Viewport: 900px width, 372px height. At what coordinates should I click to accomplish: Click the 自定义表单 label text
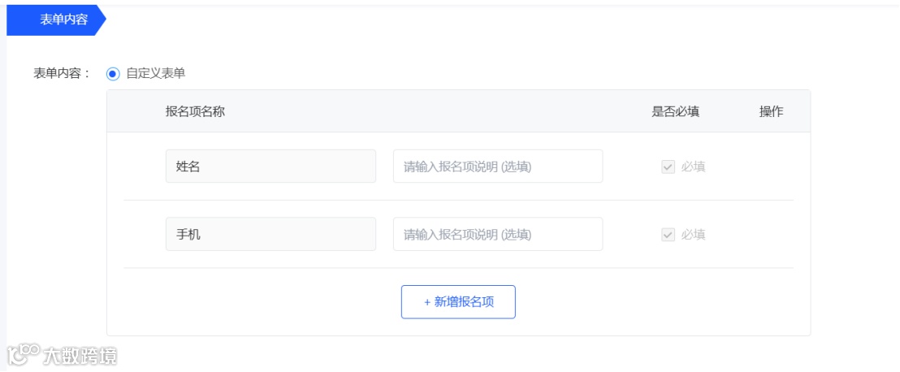pyautogui.click(x=155, y=73)
